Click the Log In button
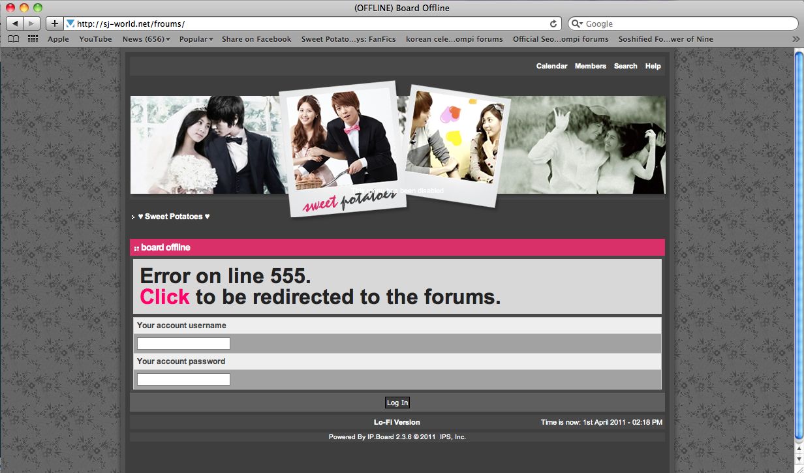Screen dimensions: 804x473 397,403
